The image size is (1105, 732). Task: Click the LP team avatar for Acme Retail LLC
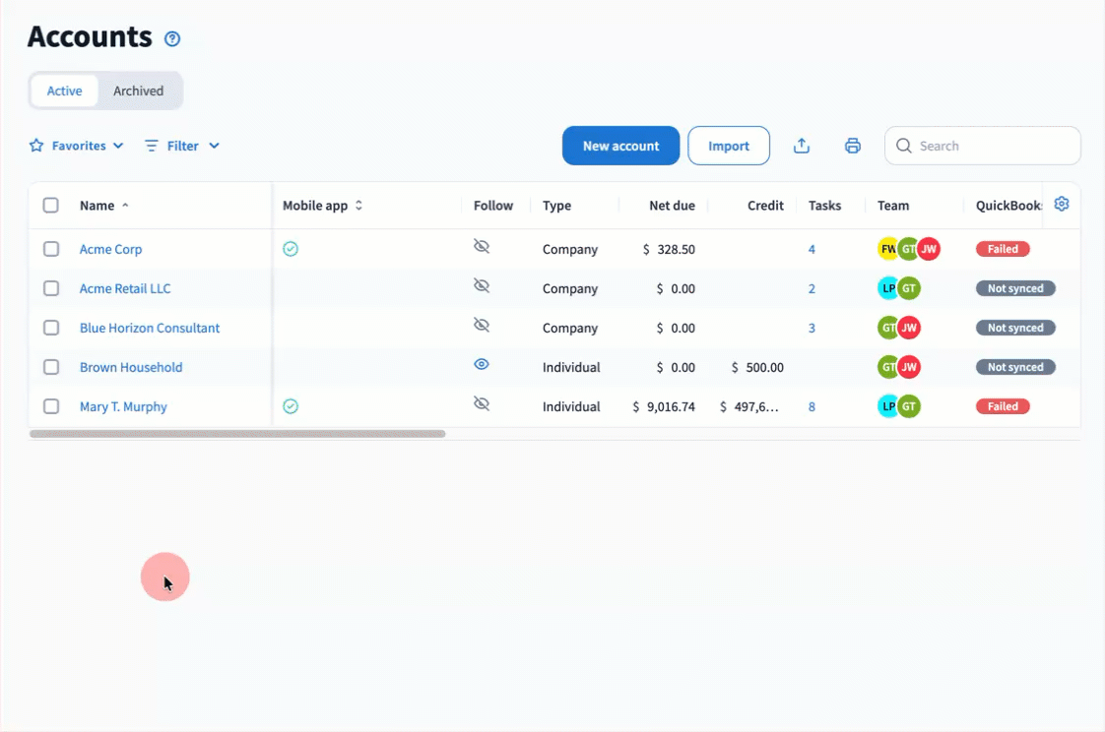[887, 288]
